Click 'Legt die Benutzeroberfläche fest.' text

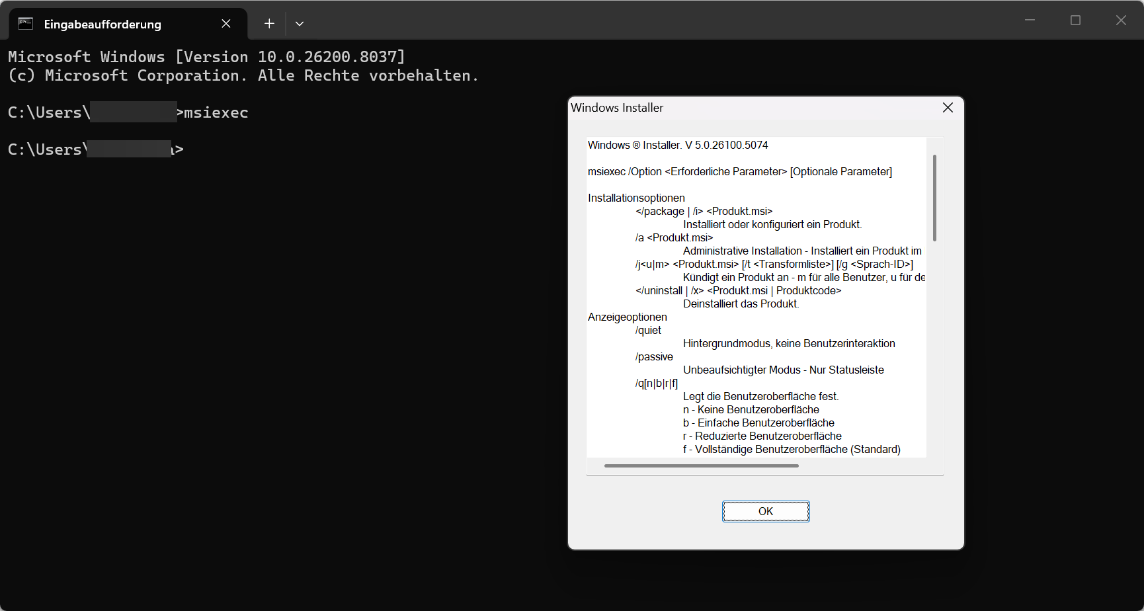point(760,396)
